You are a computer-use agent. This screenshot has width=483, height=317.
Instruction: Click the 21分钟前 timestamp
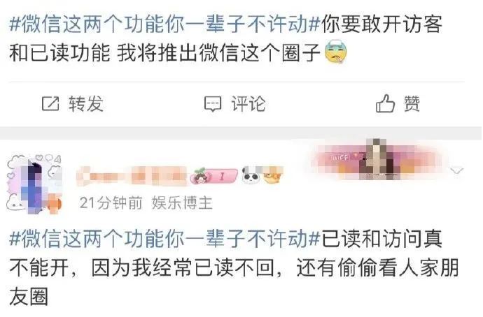point(111,203)
